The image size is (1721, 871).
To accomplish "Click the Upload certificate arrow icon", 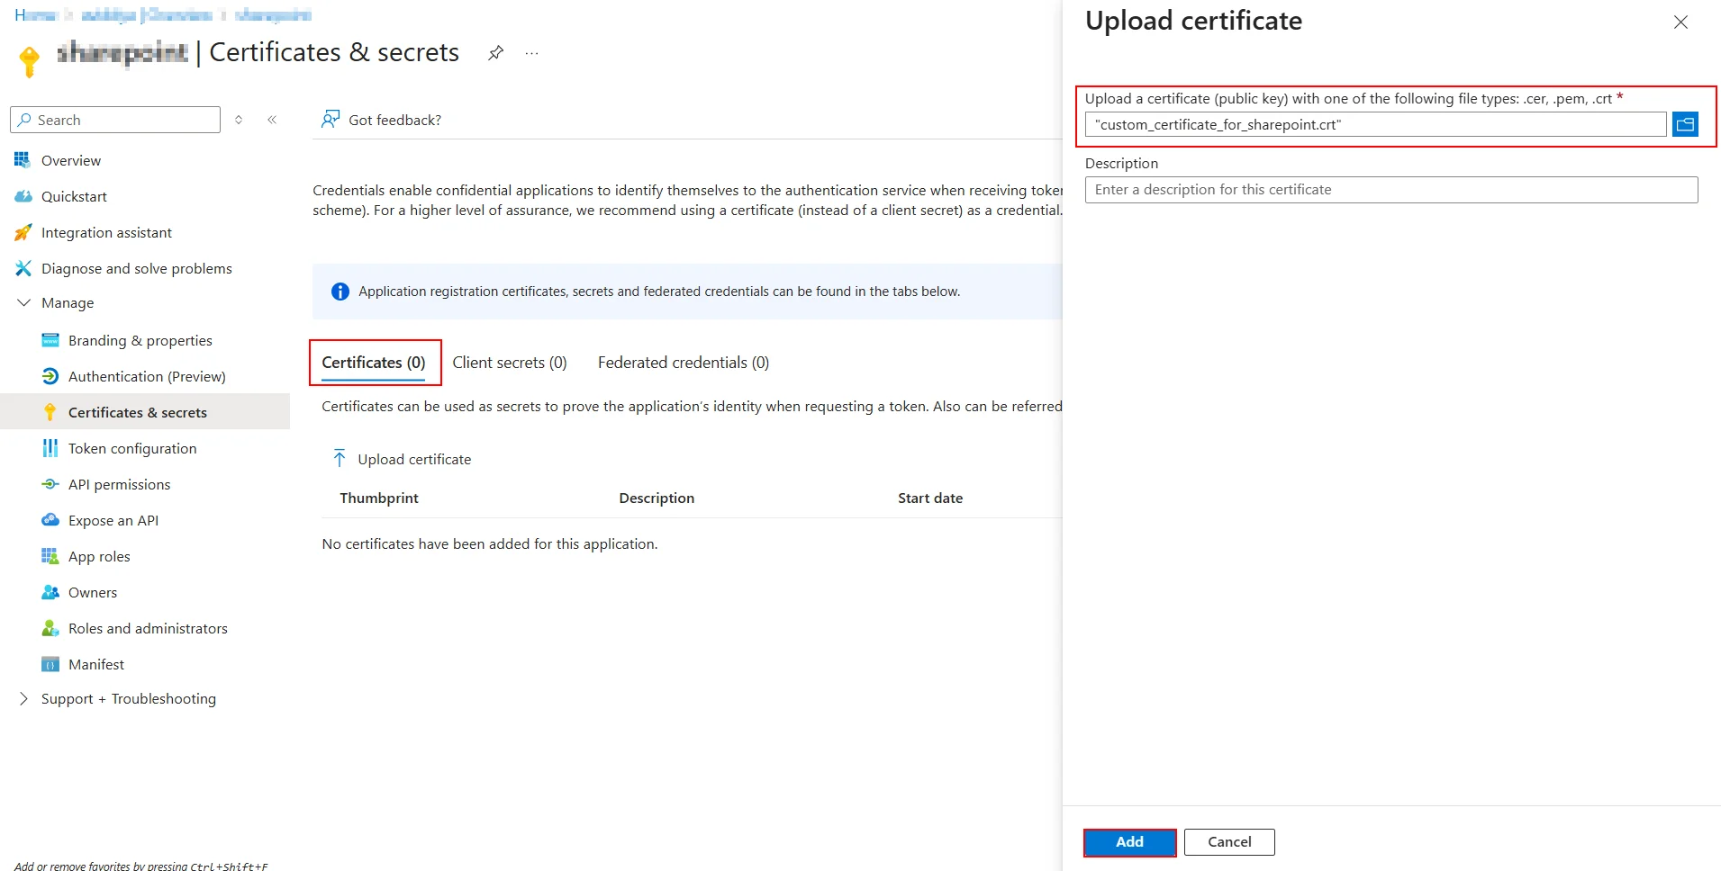I will (x=340, y=458).
